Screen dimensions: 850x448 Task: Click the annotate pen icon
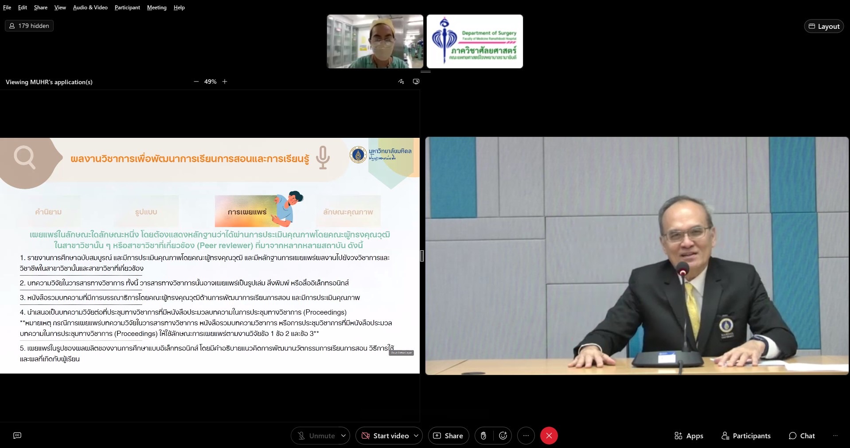click(x=401, y=82)
